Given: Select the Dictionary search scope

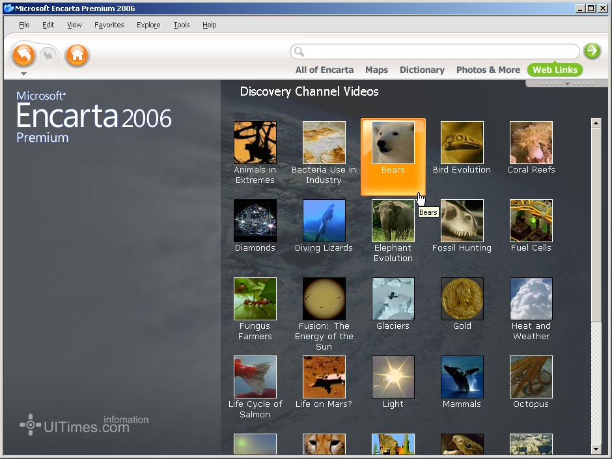Looking at the screenshot, I should [422, 70].
